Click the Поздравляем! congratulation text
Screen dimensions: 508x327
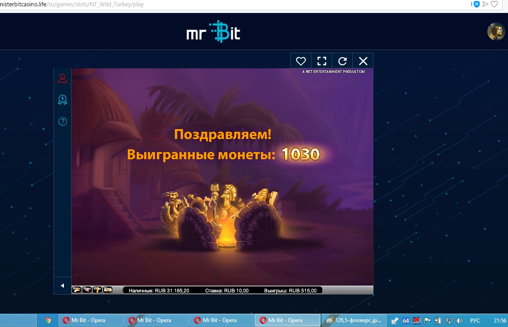click(x=223, y=134)
